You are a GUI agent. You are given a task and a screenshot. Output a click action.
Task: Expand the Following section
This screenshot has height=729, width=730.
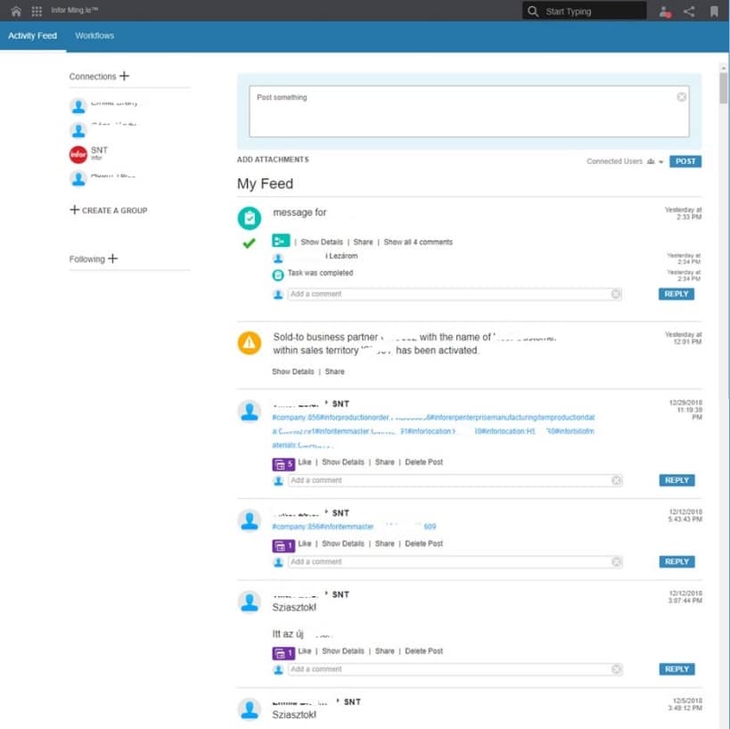pos(111,258)
